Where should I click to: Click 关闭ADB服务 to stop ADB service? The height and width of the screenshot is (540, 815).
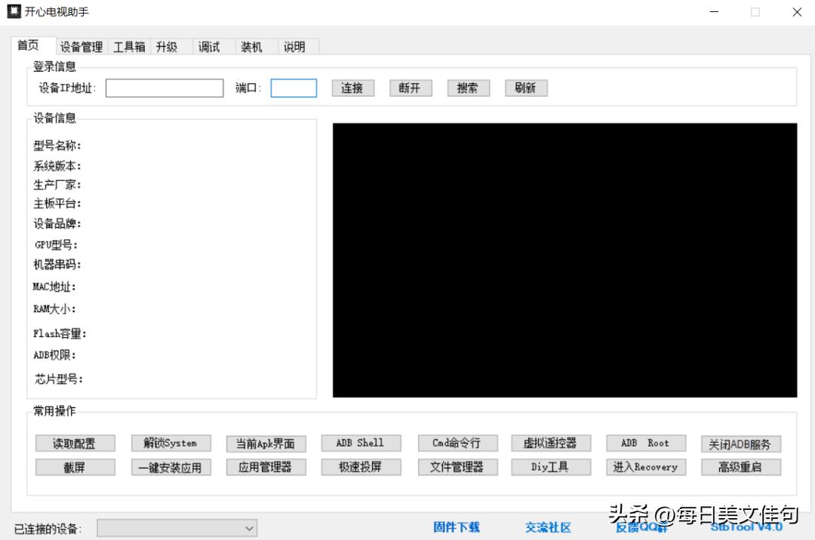pos(741,443)
